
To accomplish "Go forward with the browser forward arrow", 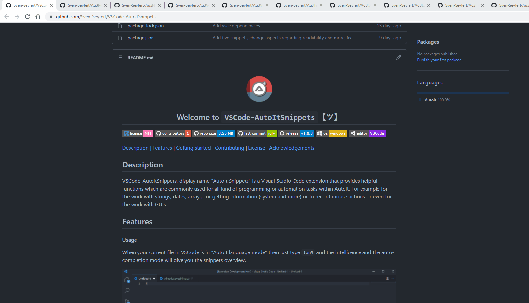I will pyautogui.click(x=17, y=17).
